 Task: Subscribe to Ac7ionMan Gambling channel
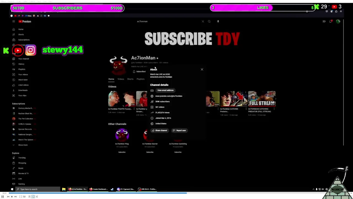pyautogui.click(x=178, y=152)
